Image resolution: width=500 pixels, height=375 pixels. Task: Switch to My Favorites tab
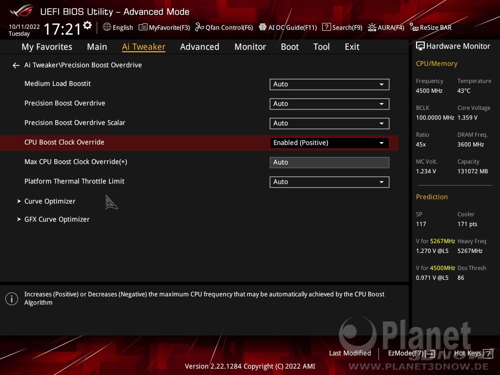click(x=47, y=47)
